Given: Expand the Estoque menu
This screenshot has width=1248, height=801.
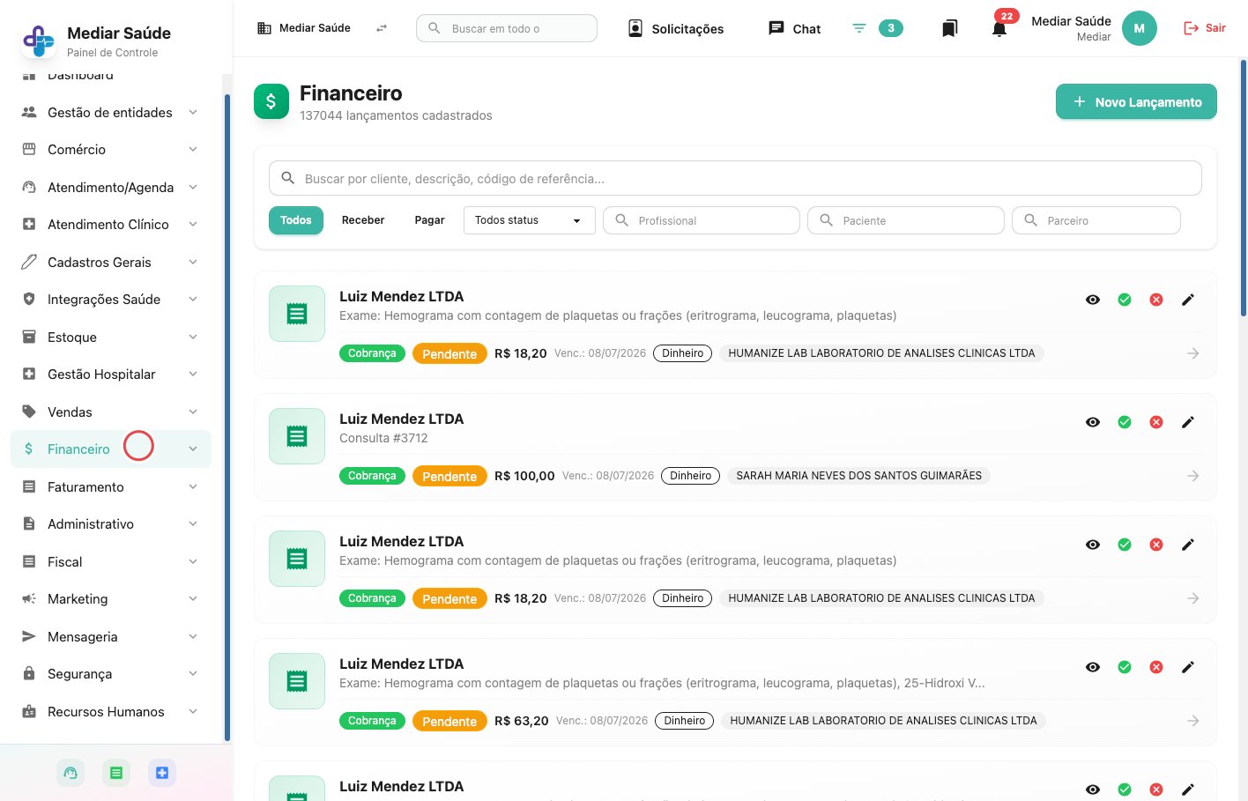Looking at the screenshot, I should click(110, 337).
